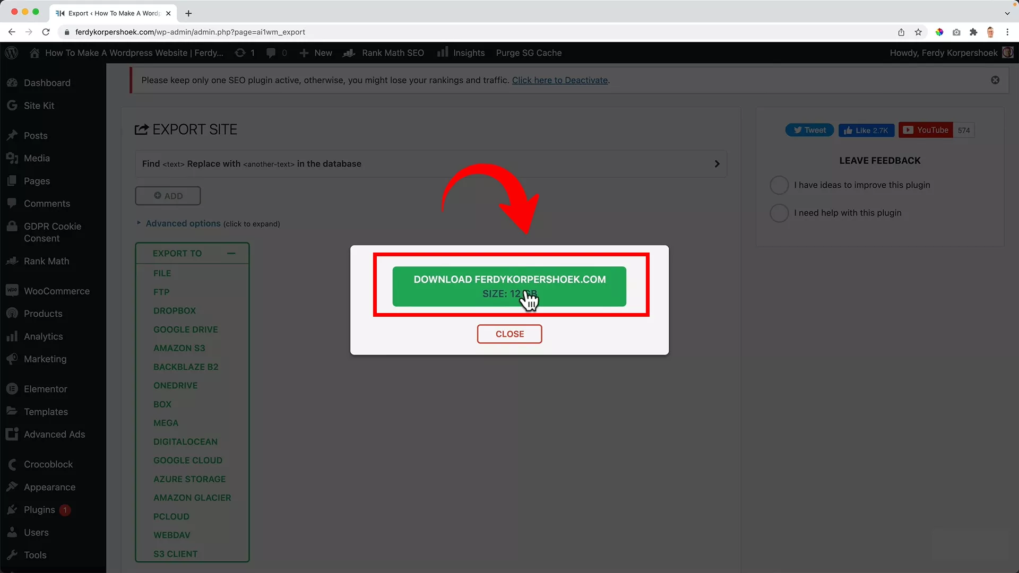Choose DROPBOX export option
This screenshot has width=1019, height=573.
175,310
